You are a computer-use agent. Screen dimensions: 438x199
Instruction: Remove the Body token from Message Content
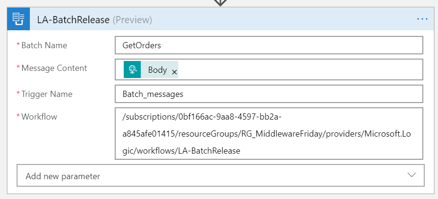(174, 72)
